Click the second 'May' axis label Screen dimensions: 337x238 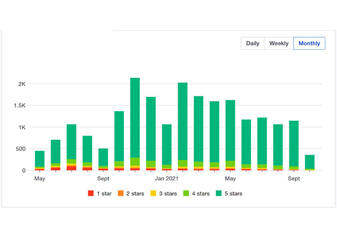coord(230,178)
